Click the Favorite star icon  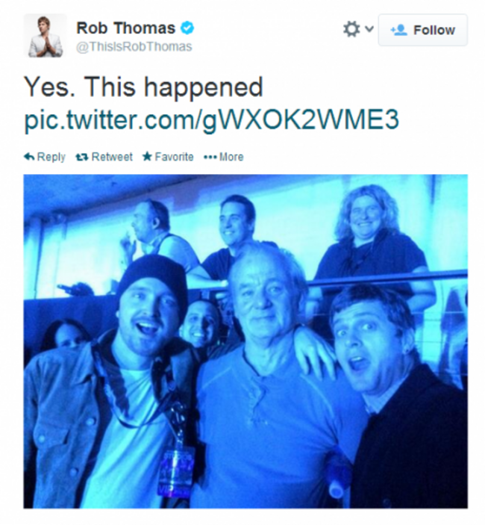147,156
